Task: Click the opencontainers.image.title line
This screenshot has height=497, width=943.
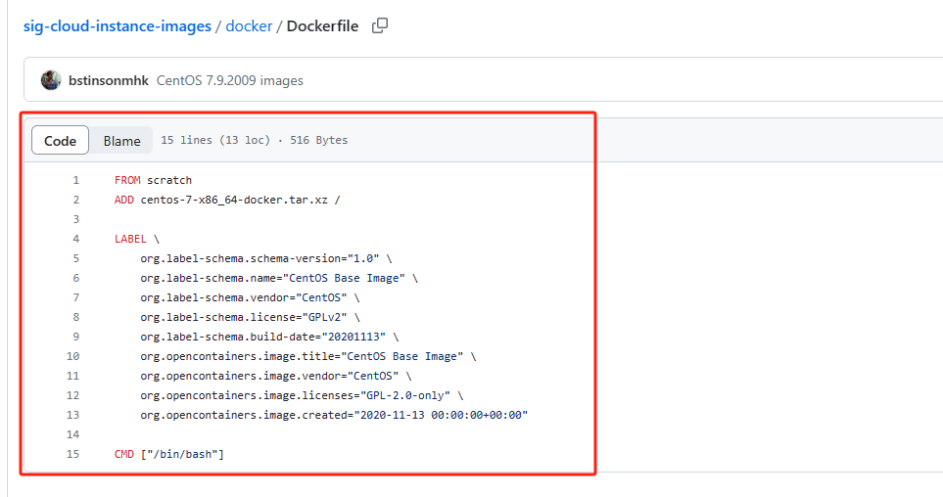Action: [308, 356]
